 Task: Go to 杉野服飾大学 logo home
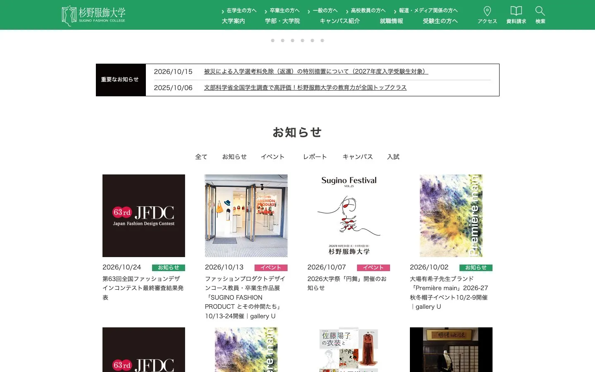pyautogui.click(x=93, y=16)
